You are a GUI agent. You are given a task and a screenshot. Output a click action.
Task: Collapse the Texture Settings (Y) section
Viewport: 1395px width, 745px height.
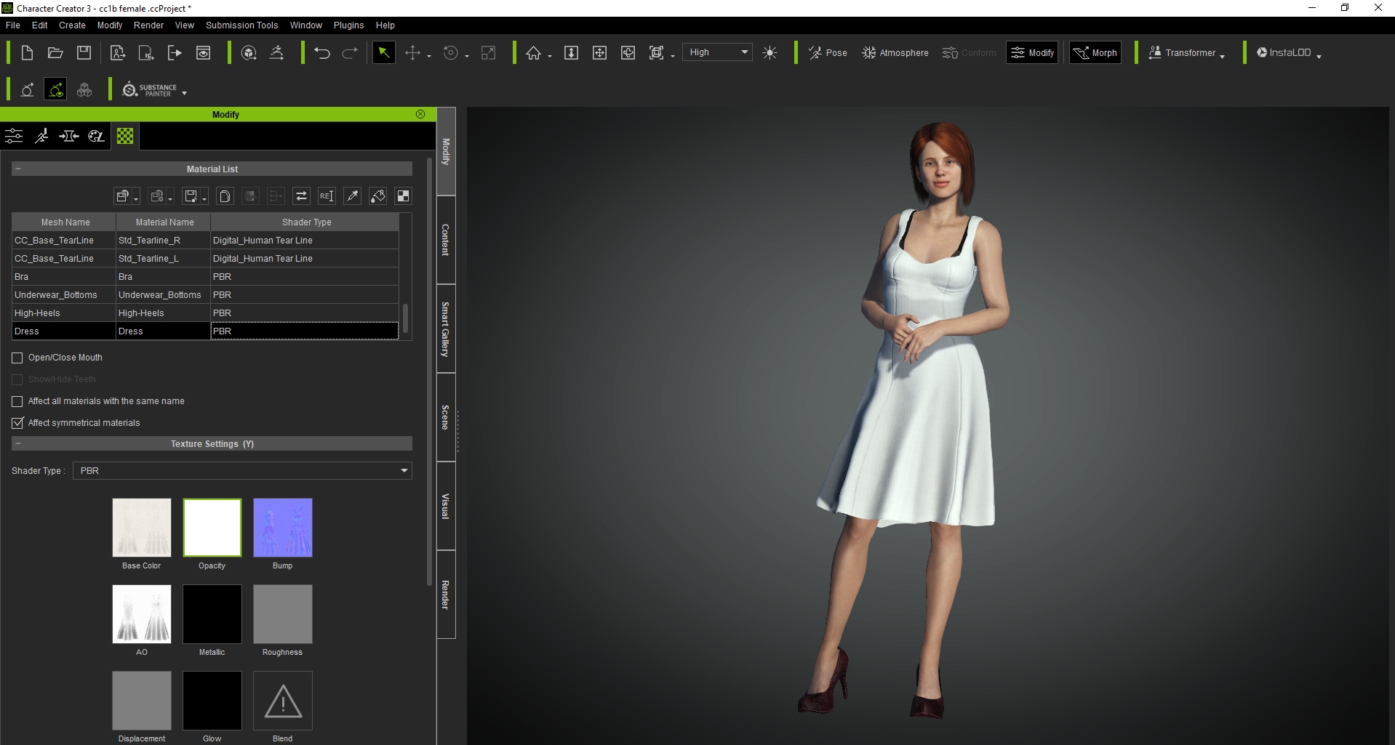18,443
